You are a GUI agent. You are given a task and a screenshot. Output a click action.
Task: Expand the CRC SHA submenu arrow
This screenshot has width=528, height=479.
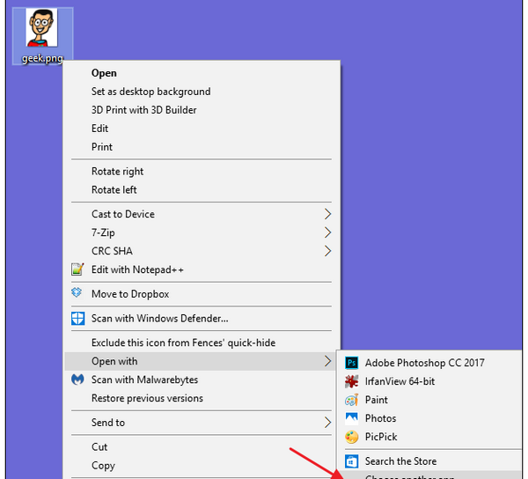pos(327,251)
